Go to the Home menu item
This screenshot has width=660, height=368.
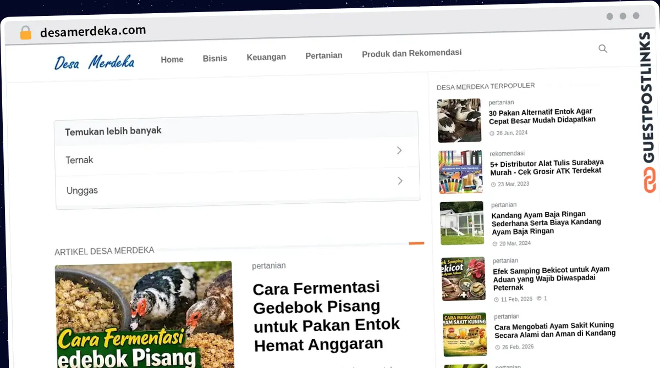pos(172,59)
